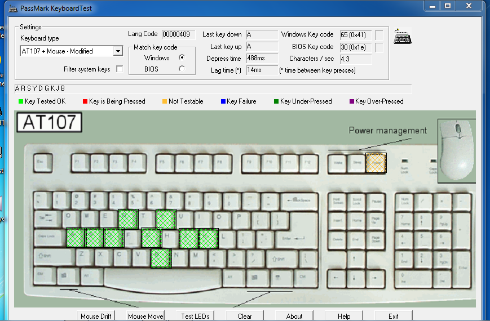Screen dimensions: 490x321
Task: Click the green Key Tested OK swatch
Action: coord(21,101)
